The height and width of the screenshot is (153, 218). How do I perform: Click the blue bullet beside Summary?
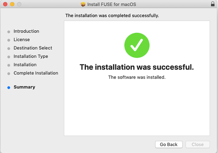point(9,87)
